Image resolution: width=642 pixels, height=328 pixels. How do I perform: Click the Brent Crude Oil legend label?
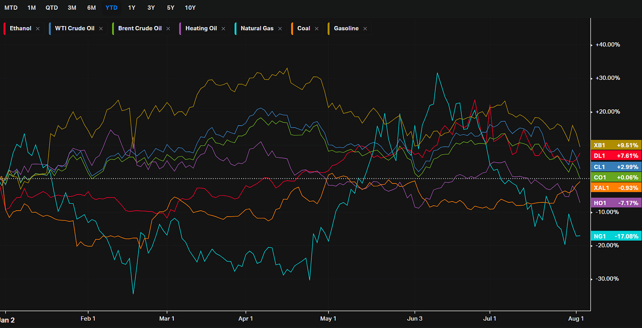pyautogui.click(x=140, y=29)
